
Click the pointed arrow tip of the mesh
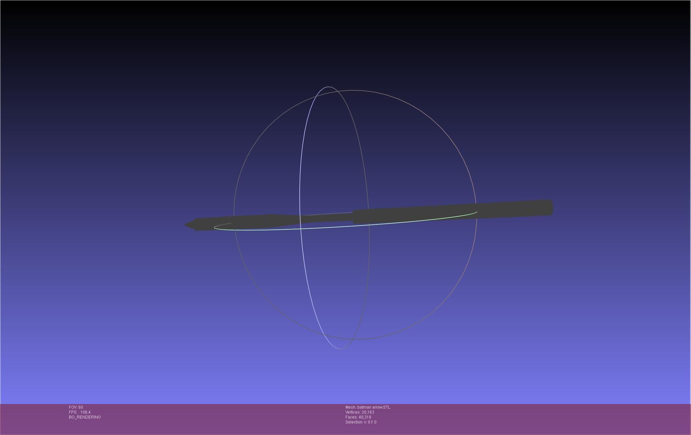[x=190, y=225]
